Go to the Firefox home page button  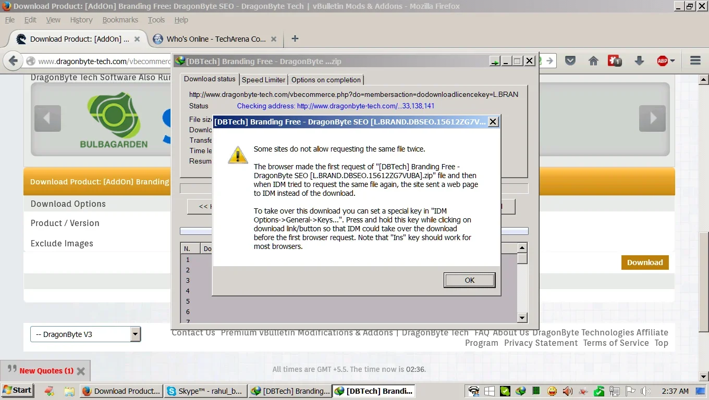click(x=593, y=61)
